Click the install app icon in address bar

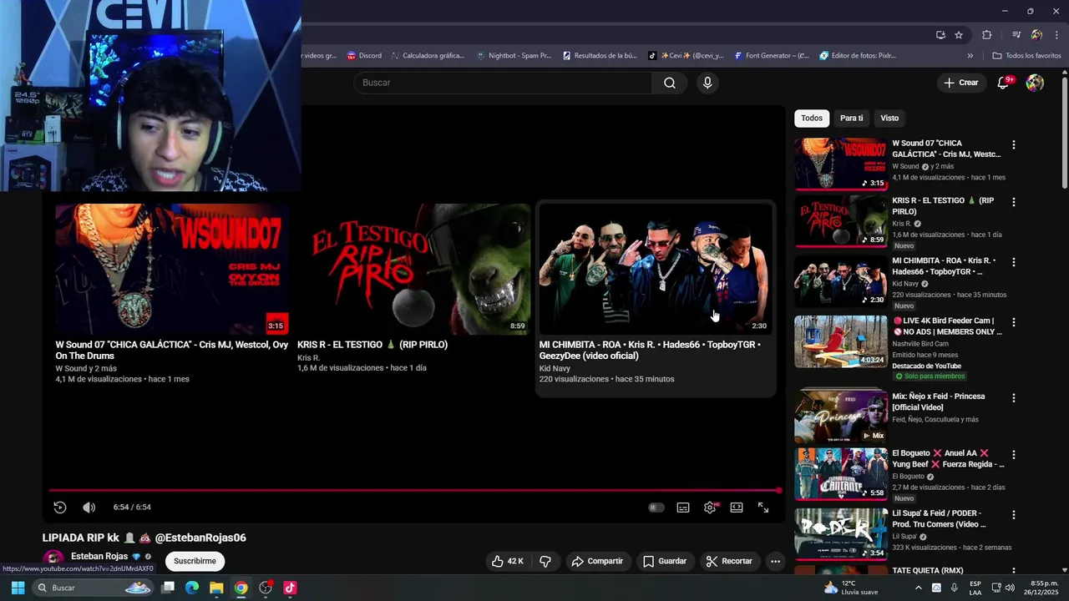tap(940, 35)
